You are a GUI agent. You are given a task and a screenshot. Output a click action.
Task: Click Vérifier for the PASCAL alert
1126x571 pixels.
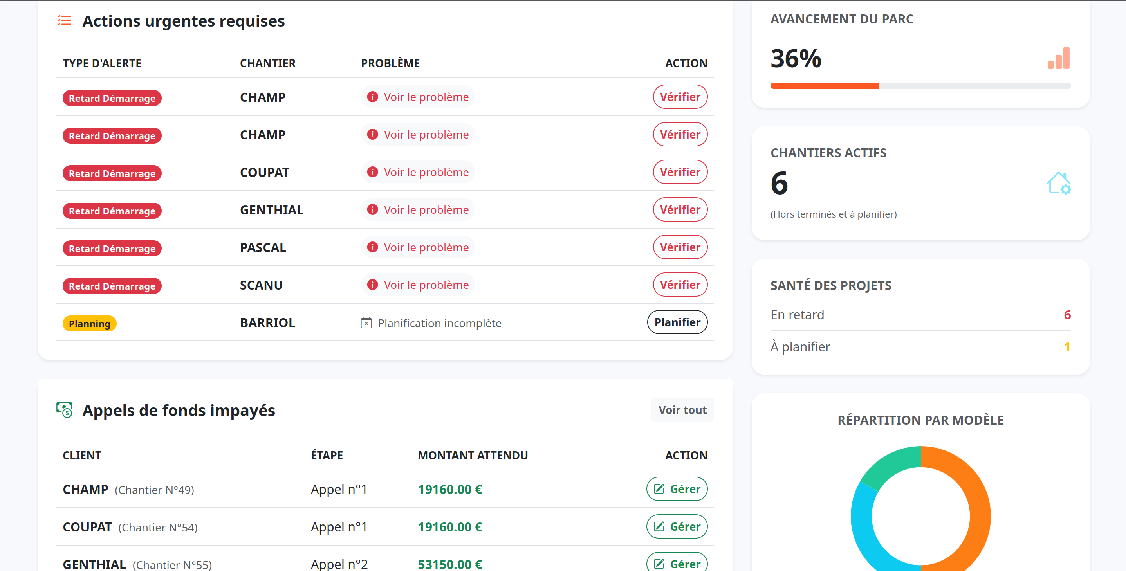pyautogui.click(x=680, y=247)
